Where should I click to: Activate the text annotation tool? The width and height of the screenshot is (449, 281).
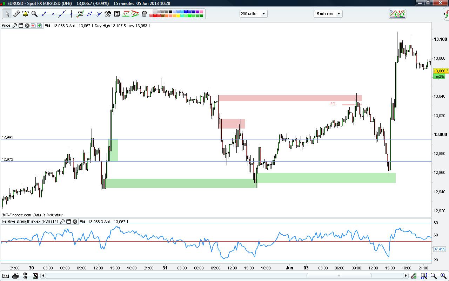coord(117,14)
